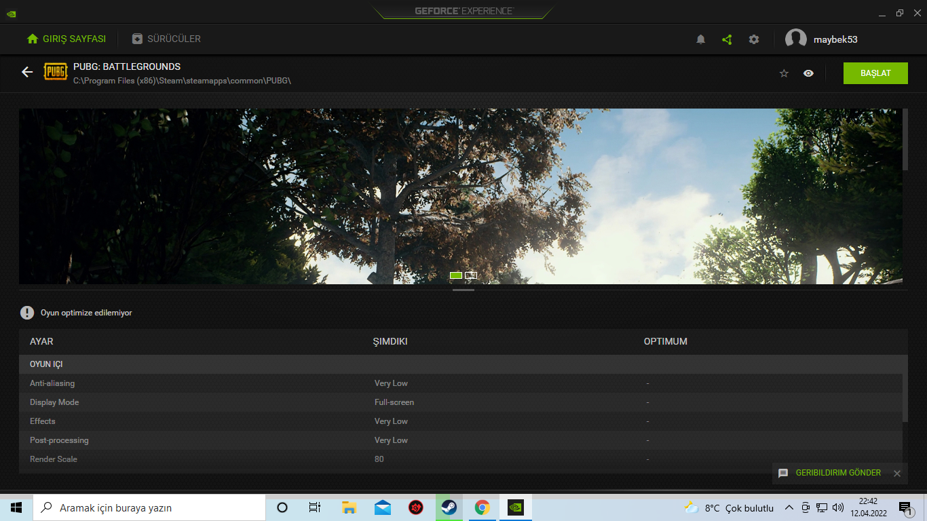The image size is (927, 521).
Task: Click the Very Low value for Post-processing
Action: (391, 440)
